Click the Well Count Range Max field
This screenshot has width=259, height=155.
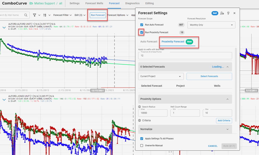coord(217,113)
